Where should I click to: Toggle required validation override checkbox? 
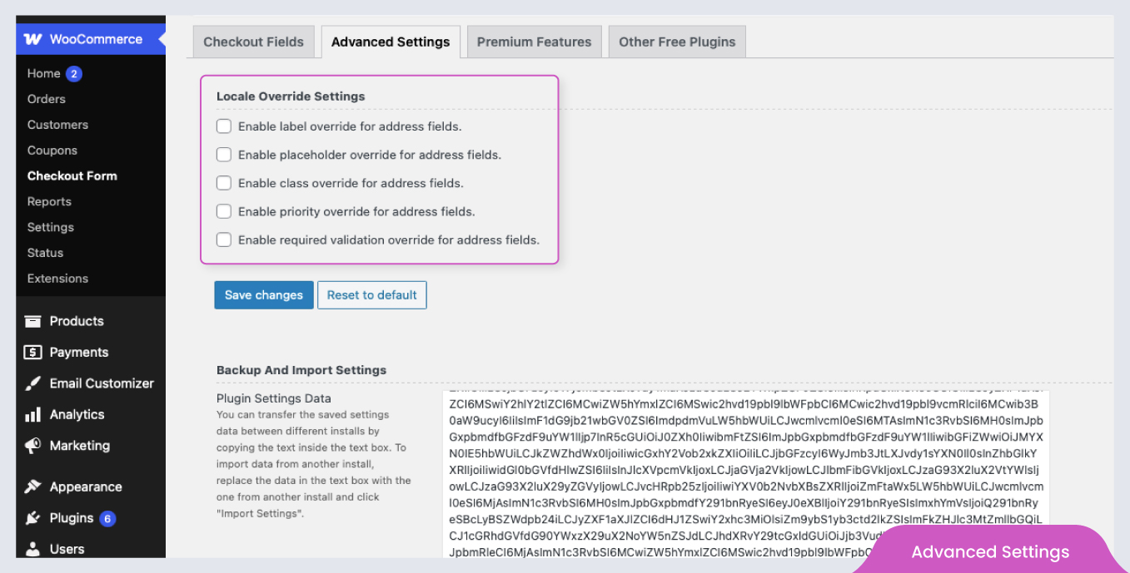click(x=224, y=240)
